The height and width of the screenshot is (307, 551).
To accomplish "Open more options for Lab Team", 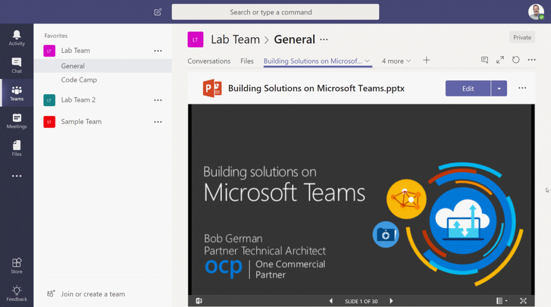I will (x=158, y=51).
